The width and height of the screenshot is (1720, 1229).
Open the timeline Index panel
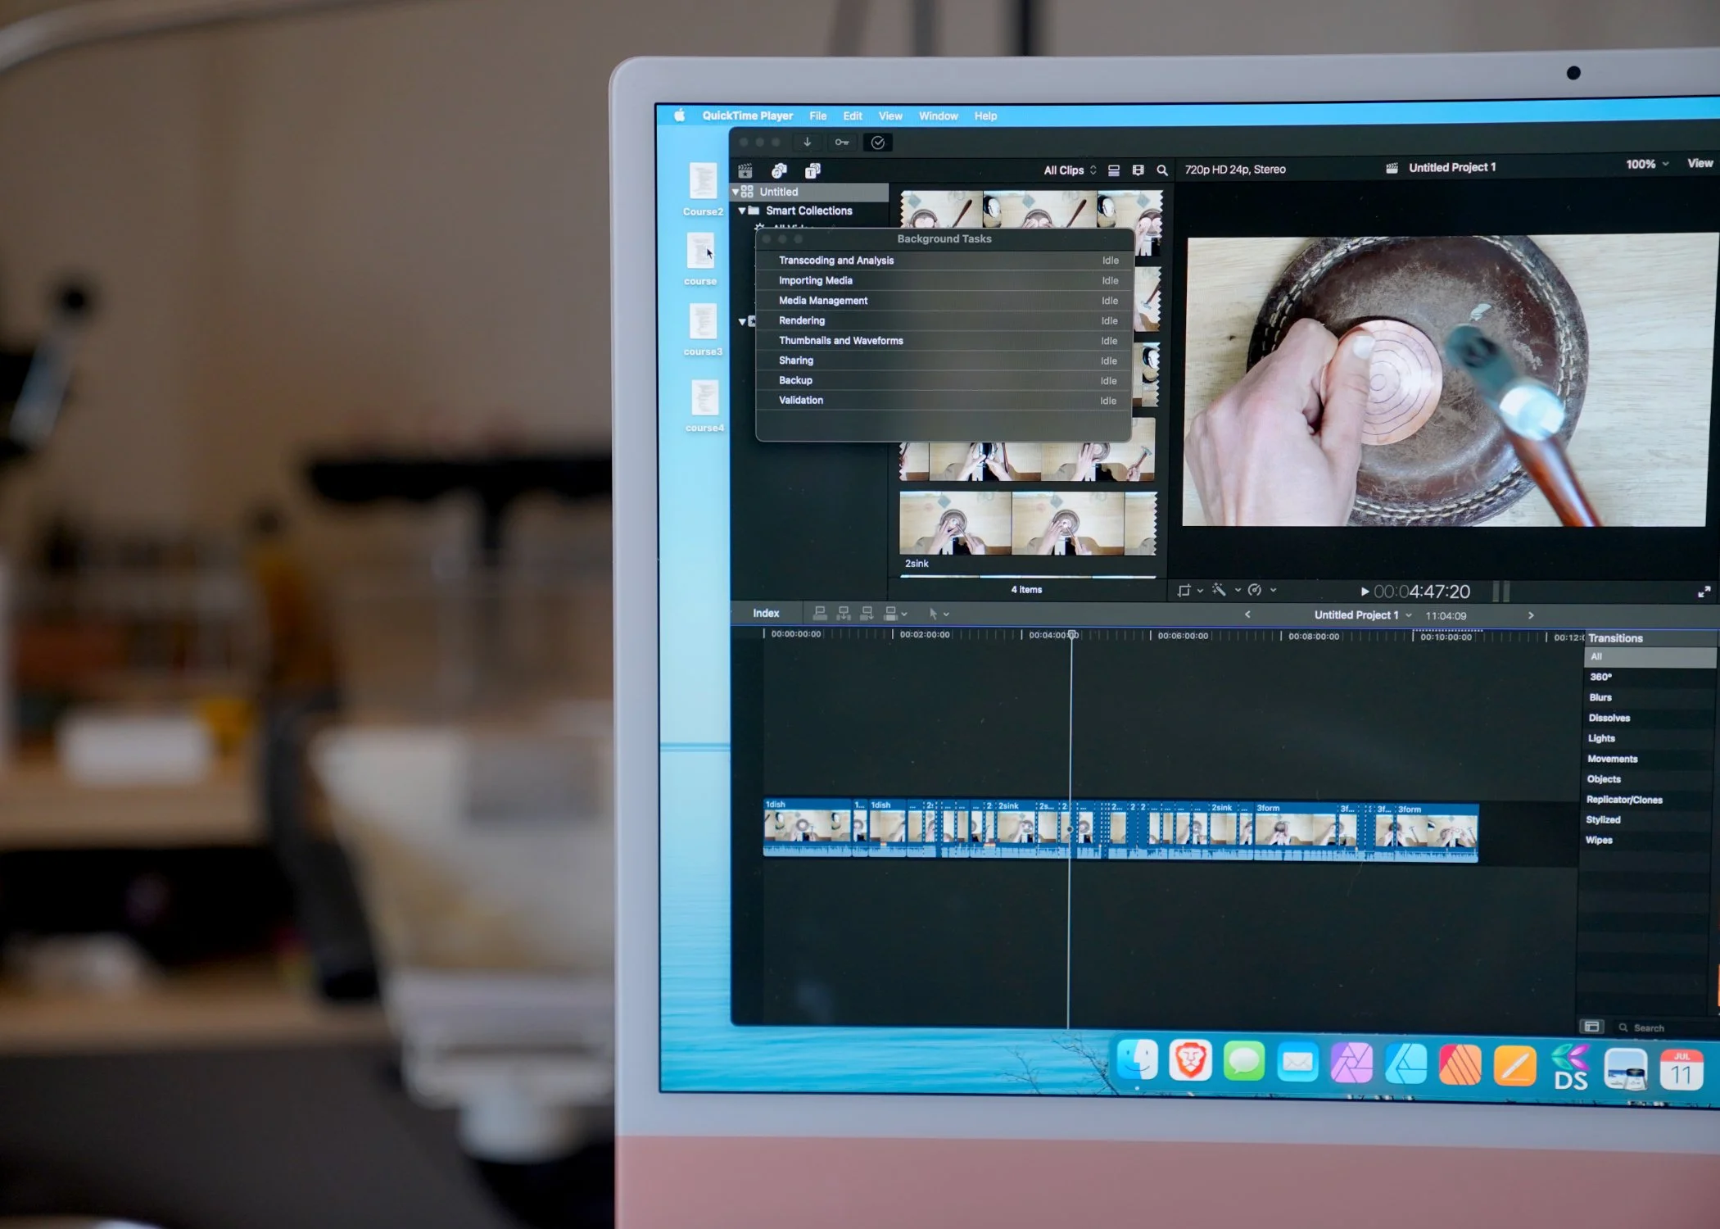tap(766, 613)
